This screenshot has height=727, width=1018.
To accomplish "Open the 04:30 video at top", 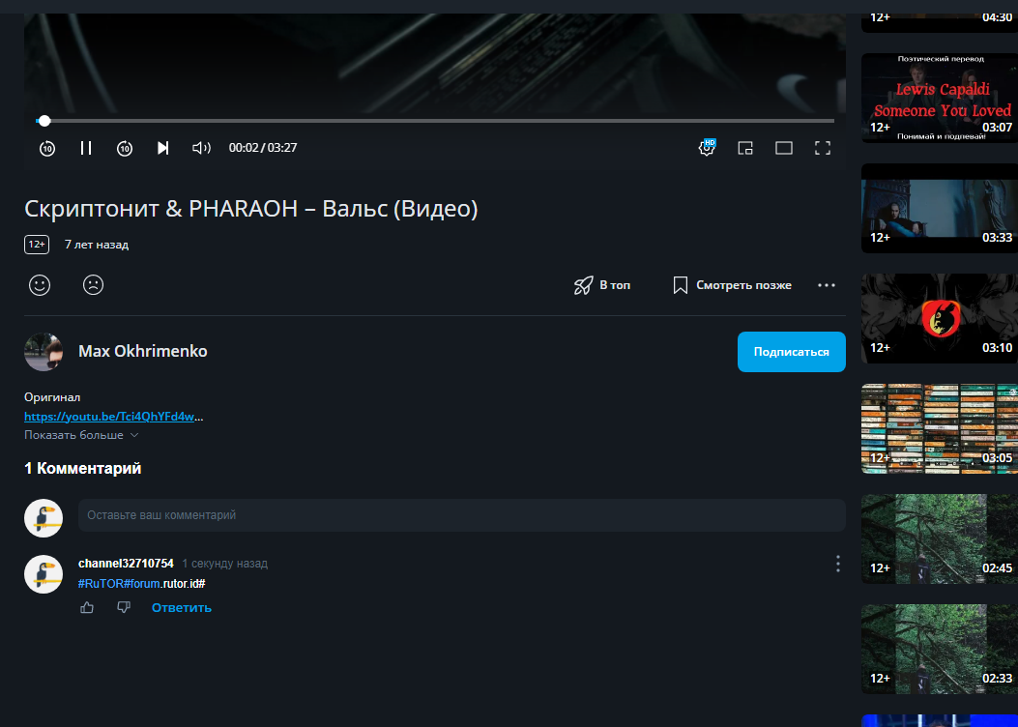I will tap(940, 22).
